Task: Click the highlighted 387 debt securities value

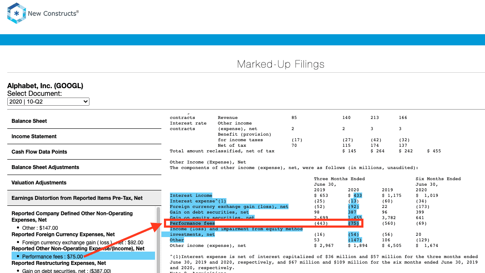Action: click(x=352, y=212)
